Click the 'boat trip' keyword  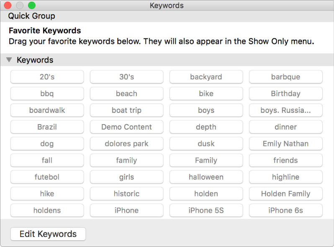(x=126, y=110)
